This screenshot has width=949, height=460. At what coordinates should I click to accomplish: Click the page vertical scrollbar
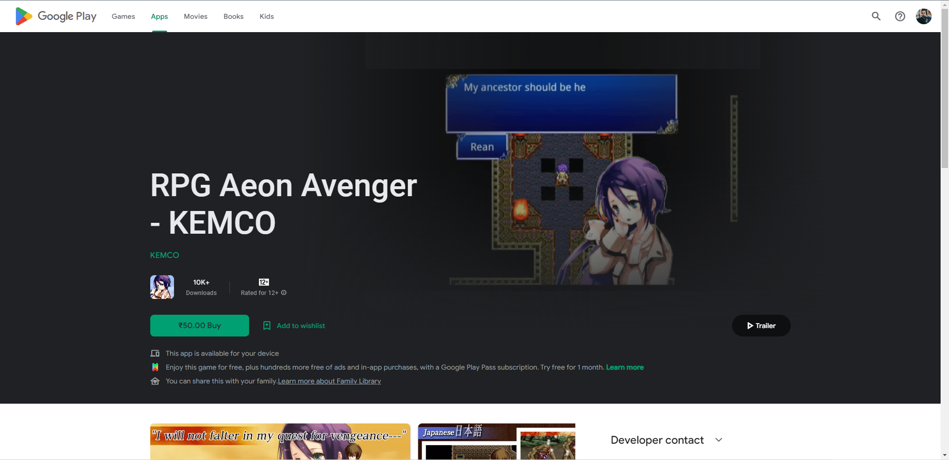945,89
